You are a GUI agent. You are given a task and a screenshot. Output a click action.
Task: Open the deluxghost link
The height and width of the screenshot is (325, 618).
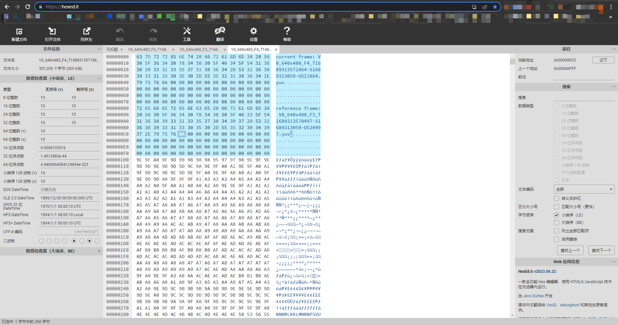[569, 305]
